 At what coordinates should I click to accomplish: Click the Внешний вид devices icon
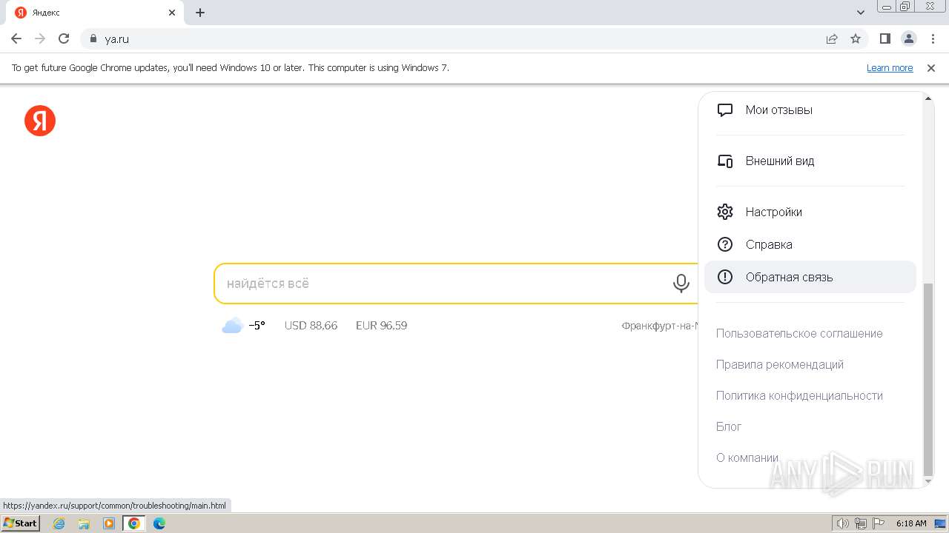click(x=725, y=161)
